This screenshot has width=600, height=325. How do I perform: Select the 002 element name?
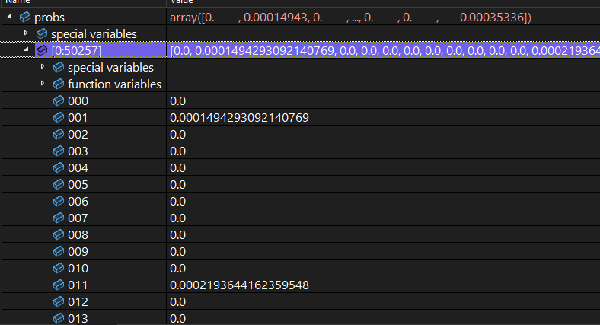tap(78, 134)
